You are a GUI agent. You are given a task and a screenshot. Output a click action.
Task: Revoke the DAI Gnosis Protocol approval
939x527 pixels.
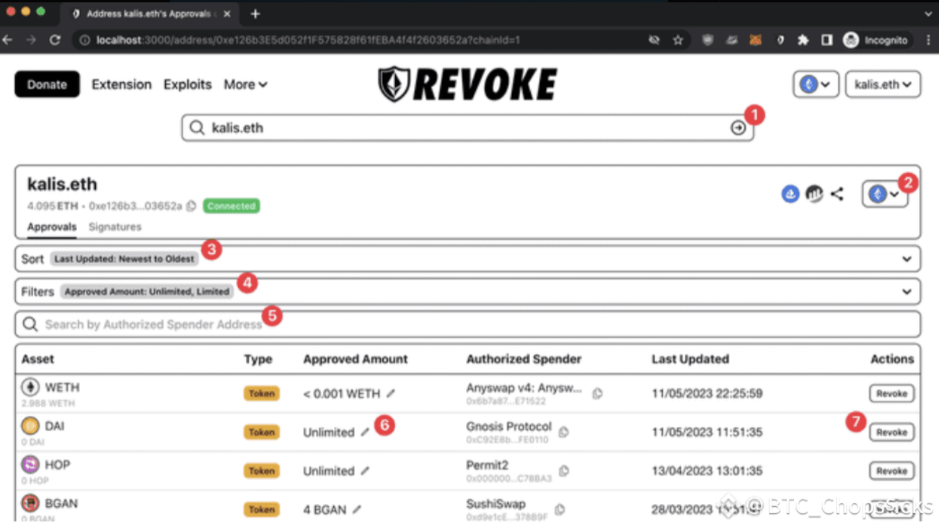pyautogui.click(x=891, y=433)
